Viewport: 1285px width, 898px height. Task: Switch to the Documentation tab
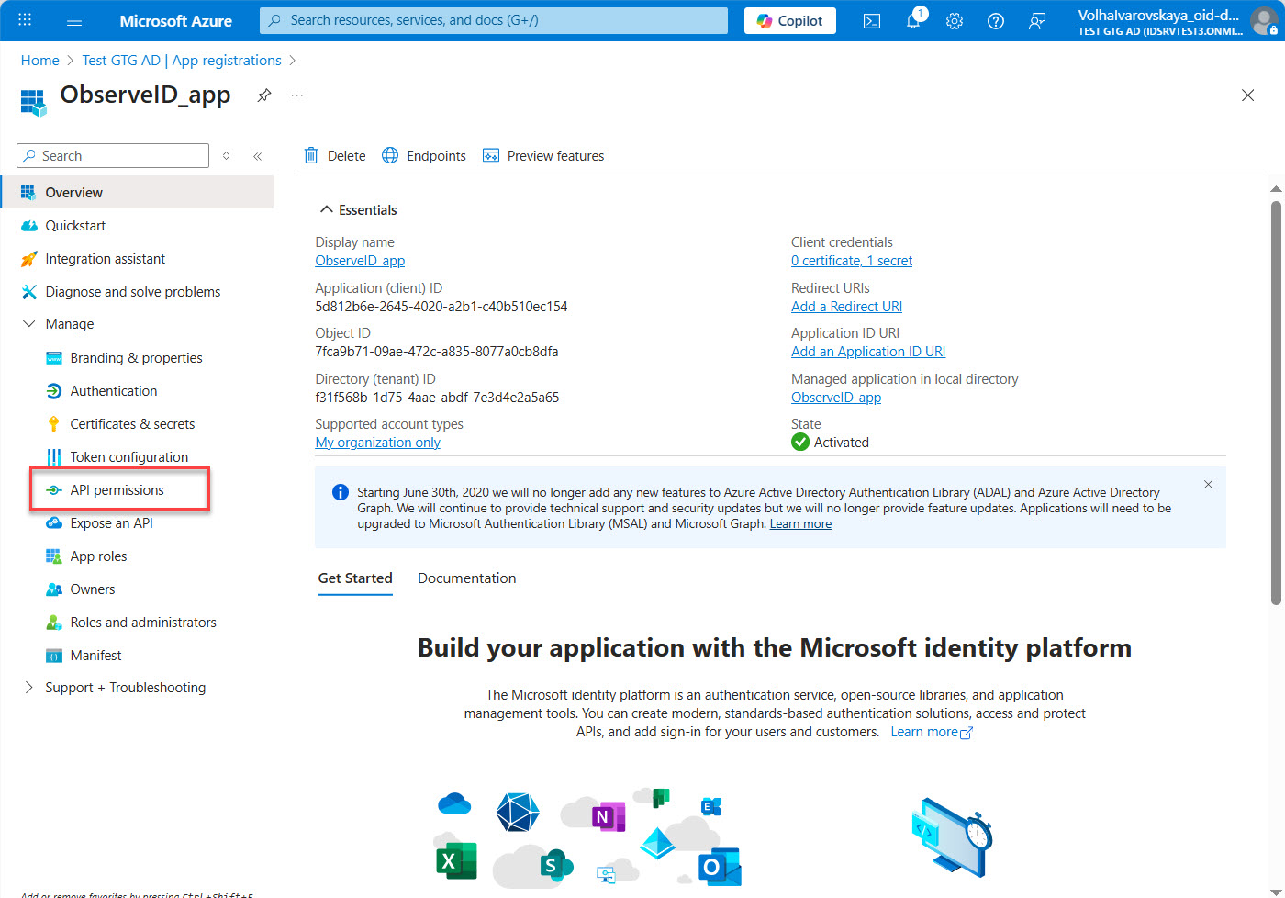(466, 578)
